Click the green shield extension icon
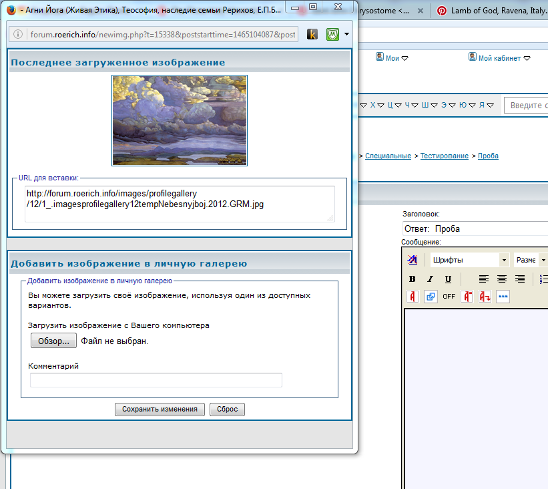 (332, 34)
